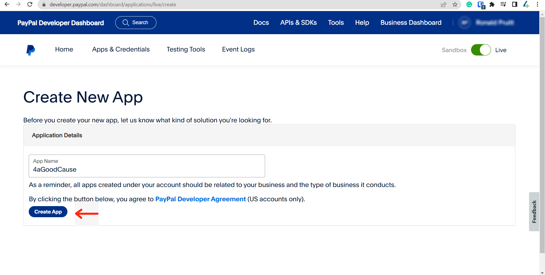Open the Apps & Credentials tab
The width and height of the screenshot is (545, 275).
(x=121, y=50)
